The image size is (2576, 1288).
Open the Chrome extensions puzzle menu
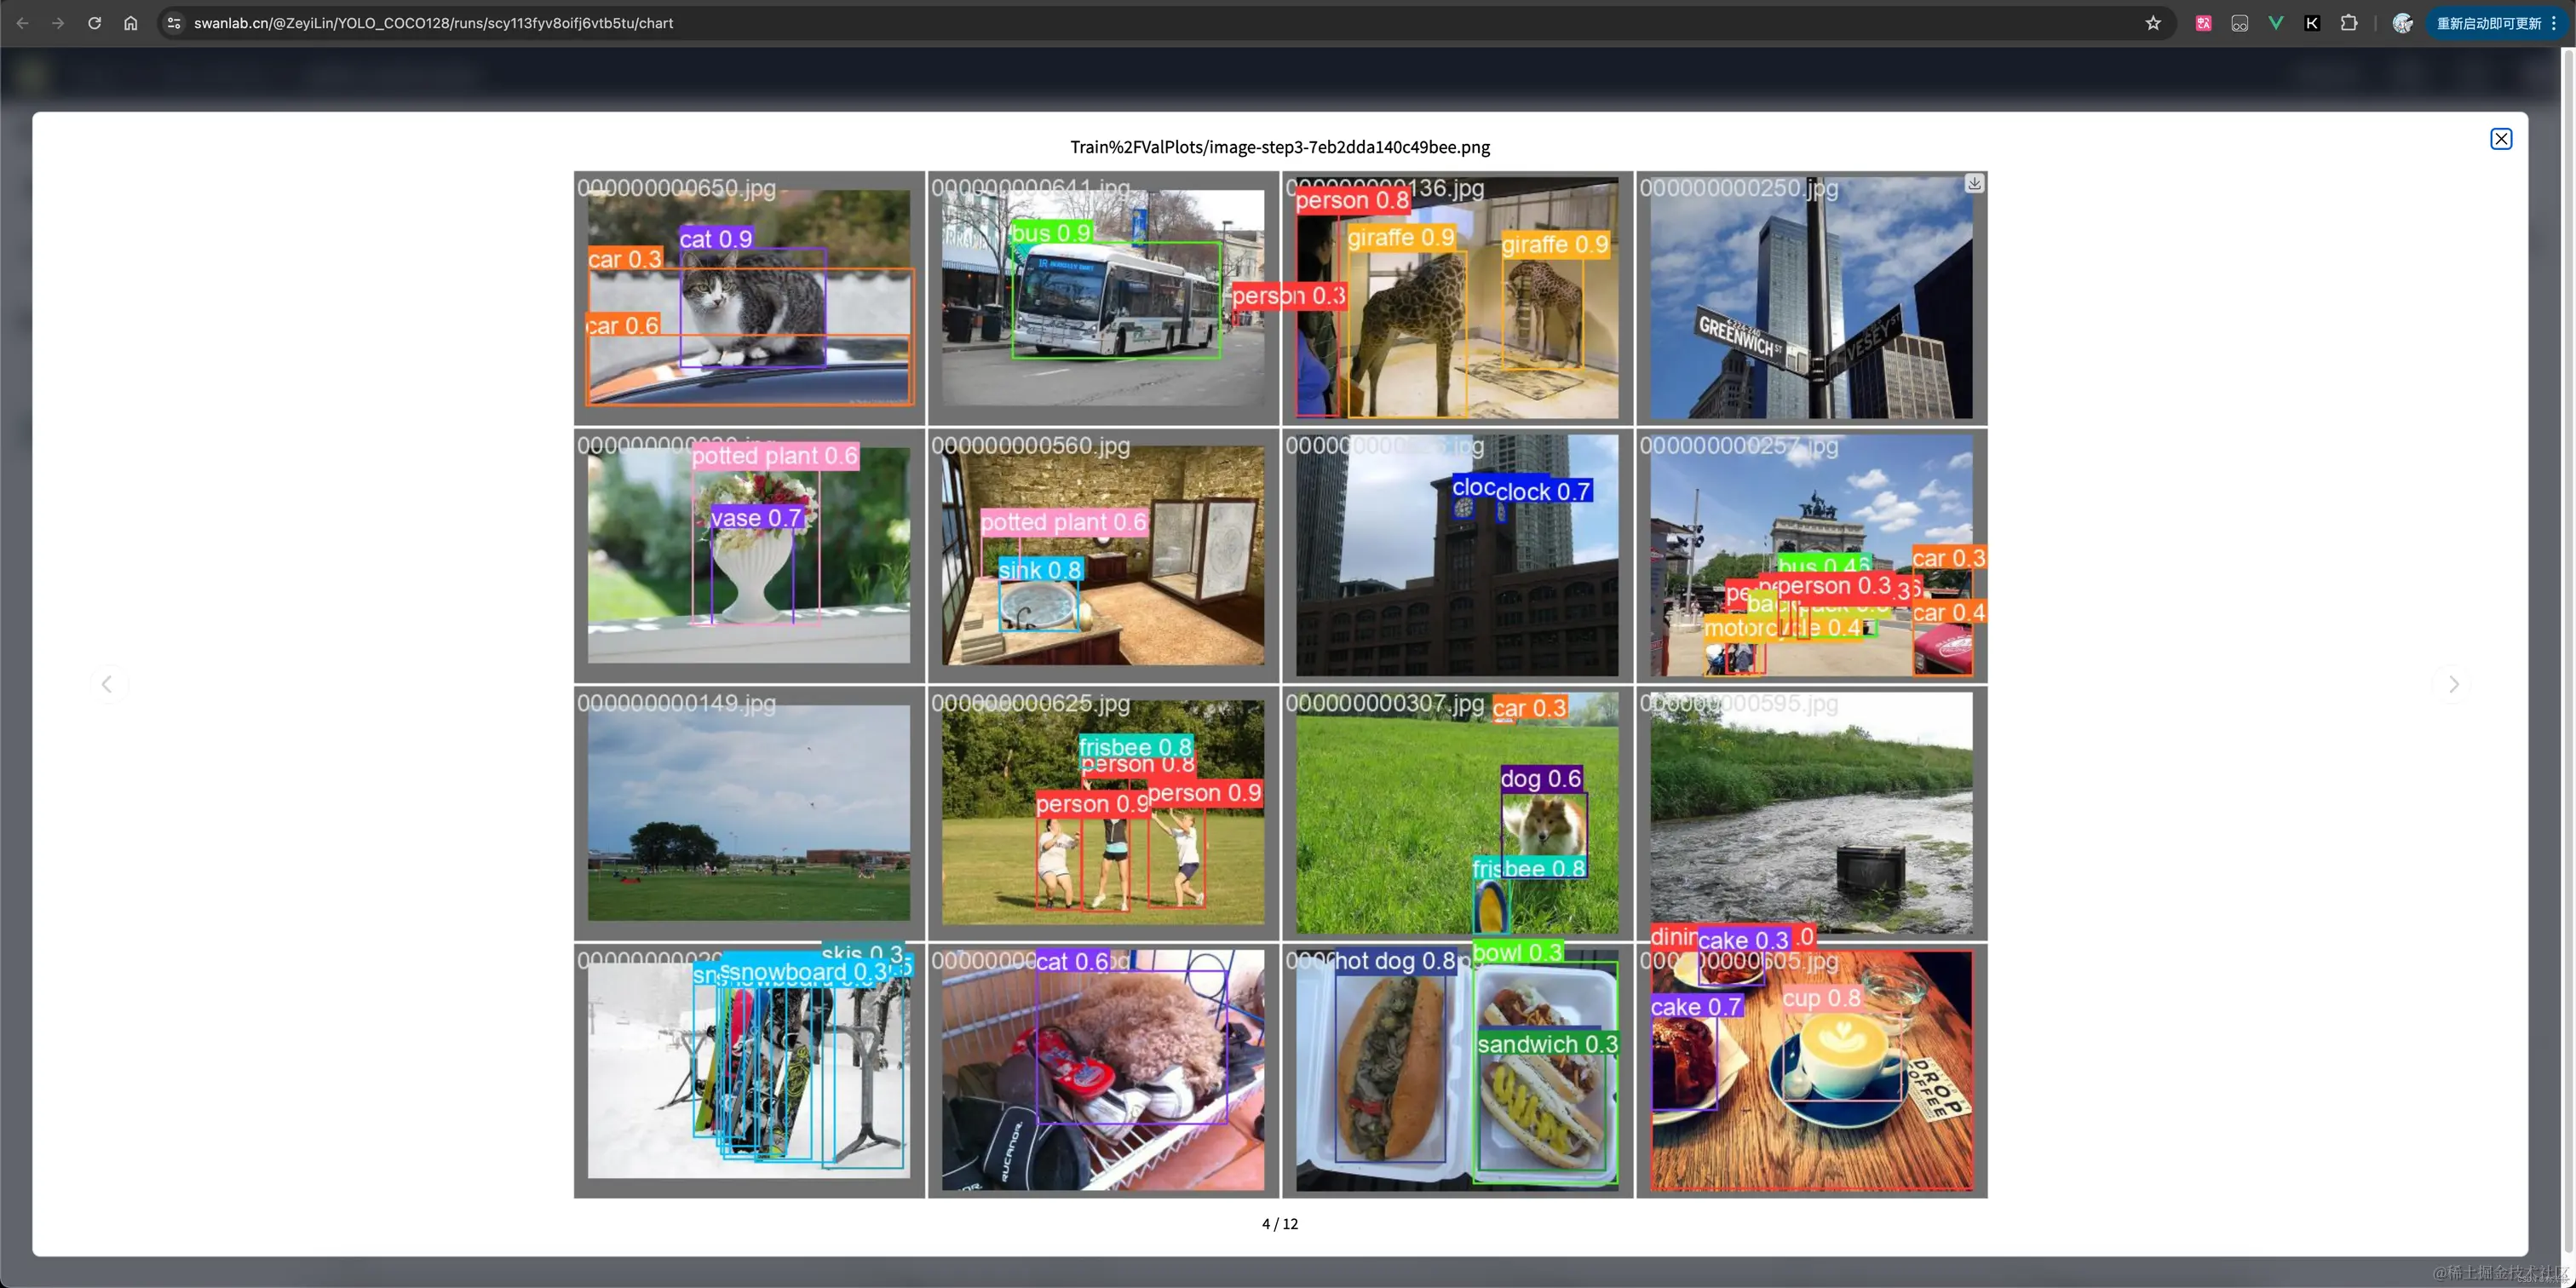2348,23
